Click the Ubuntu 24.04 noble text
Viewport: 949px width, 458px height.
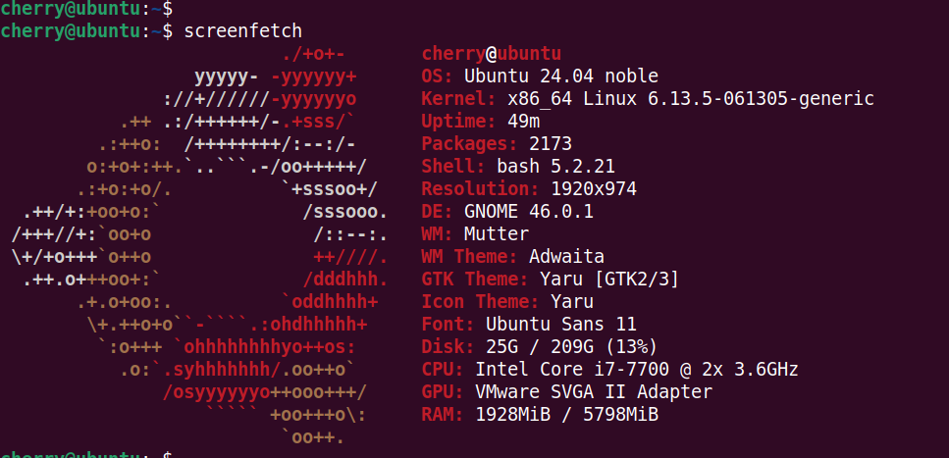coord(560,76)
